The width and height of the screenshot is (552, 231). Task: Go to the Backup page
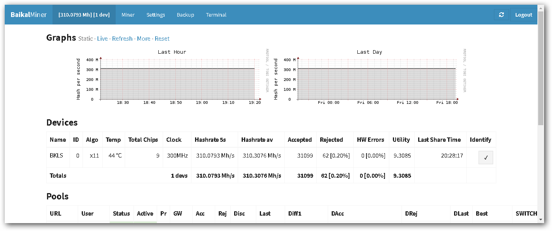(185, 15)
